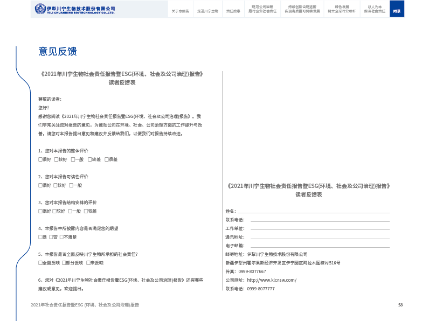
Task: Tick the 全面反映 checkbox in question 5
Action: 40,263
